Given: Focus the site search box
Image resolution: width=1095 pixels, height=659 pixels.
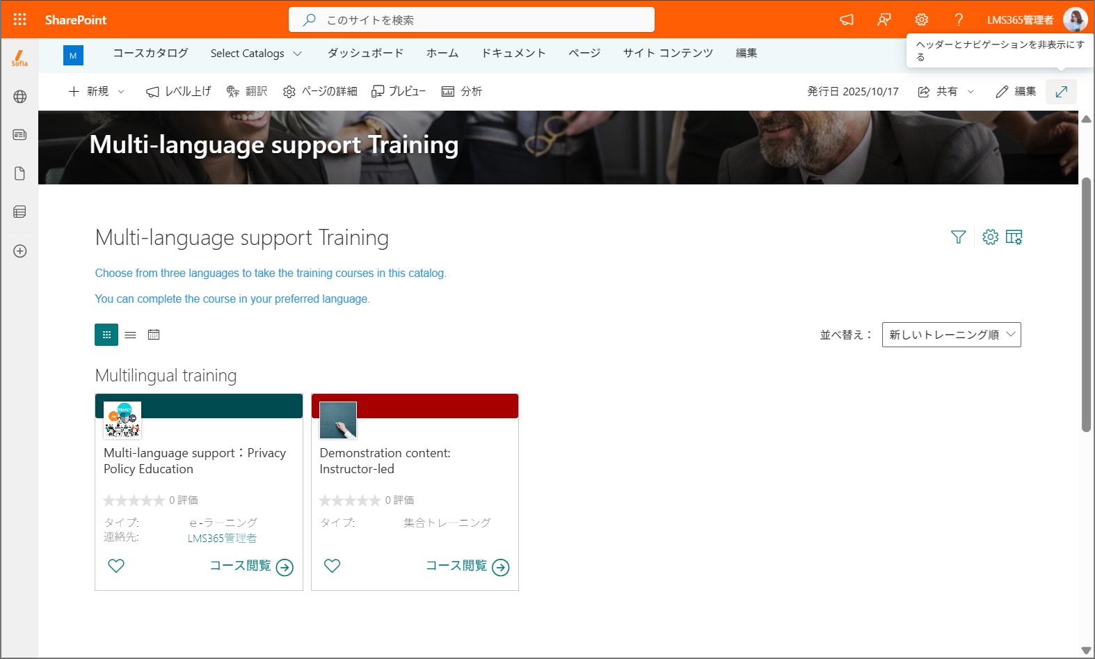Looking at the screenshot, I should coord(472,19).
